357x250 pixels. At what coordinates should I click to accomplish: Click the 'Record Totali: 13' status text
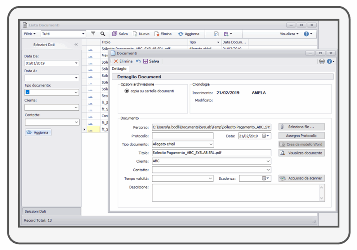tap(38, 220)
